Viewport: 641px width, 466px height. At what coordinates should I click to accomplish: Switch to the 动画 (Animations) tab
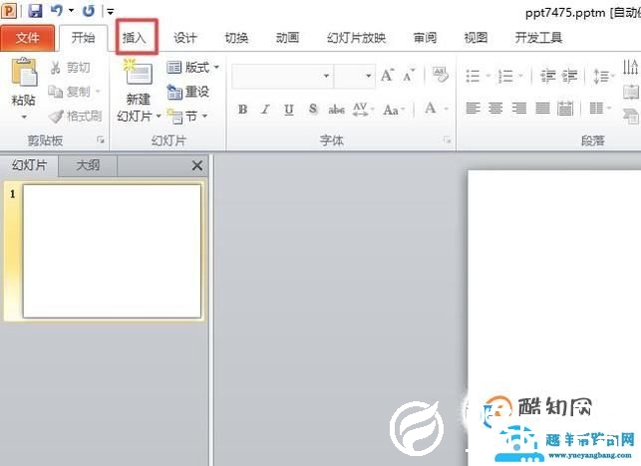click(x=287, y=38)
